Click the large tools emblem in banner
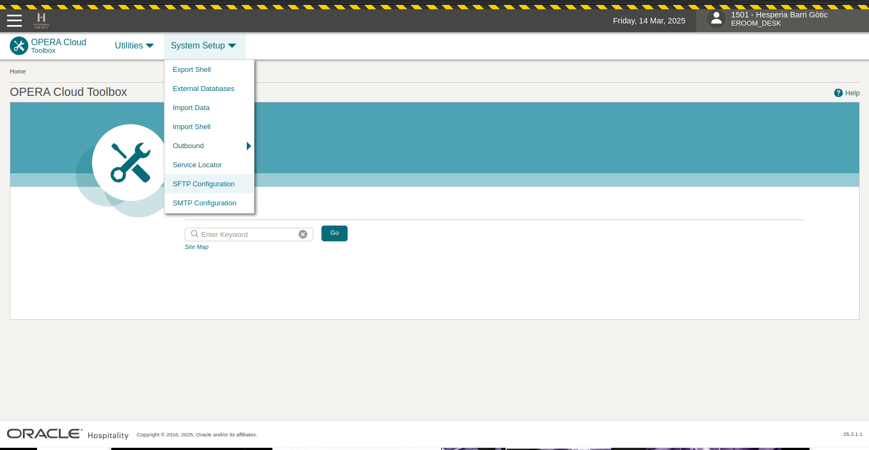Screen dimensions: 869x450 [130, 162]
